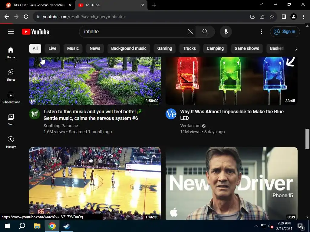Select the All filter chip
The width and height of the screenshot is (310, 232).
pyautogui.click(x=35, y=49)
